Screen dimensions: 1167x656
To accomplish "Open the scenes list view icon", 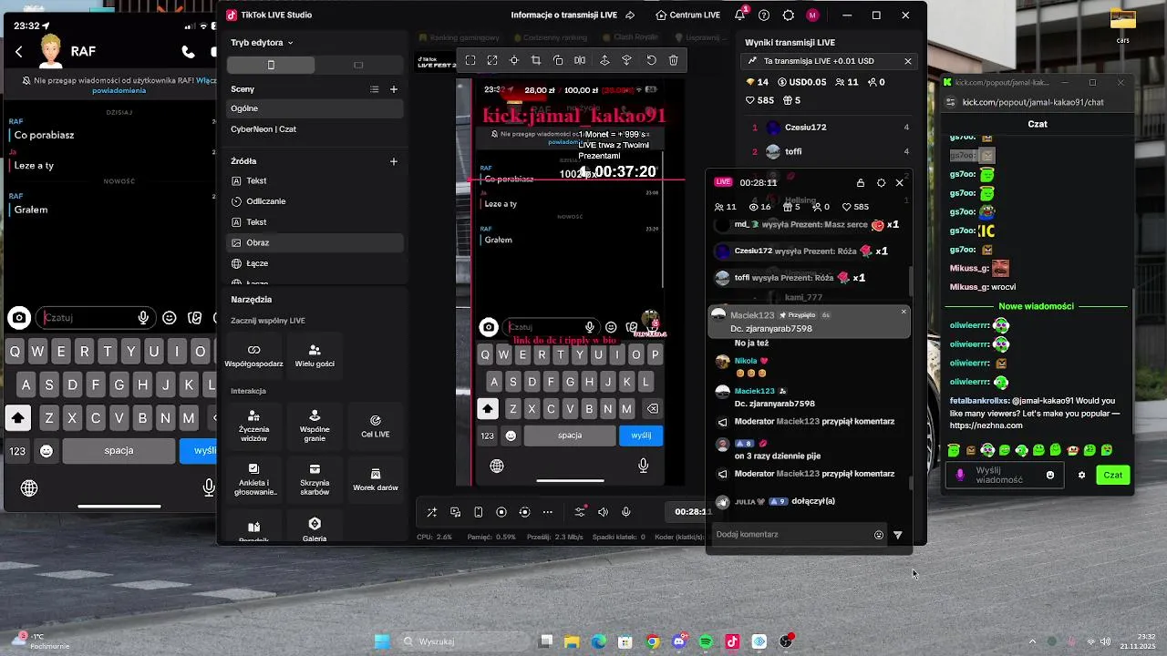I will pos(374,89).
